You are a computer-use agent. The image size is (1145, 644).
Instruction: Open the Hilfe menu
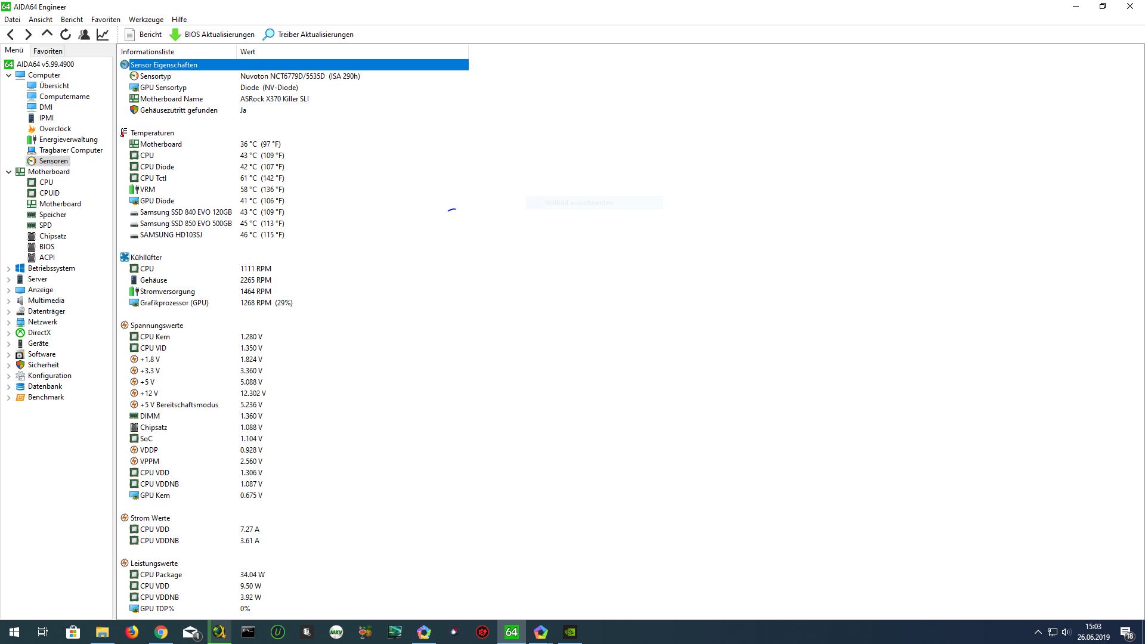179,20
